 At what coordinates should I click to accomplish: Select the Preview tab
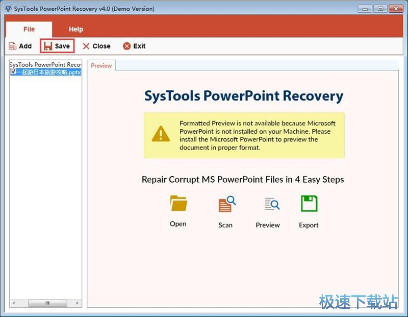(x=101, y=66)
